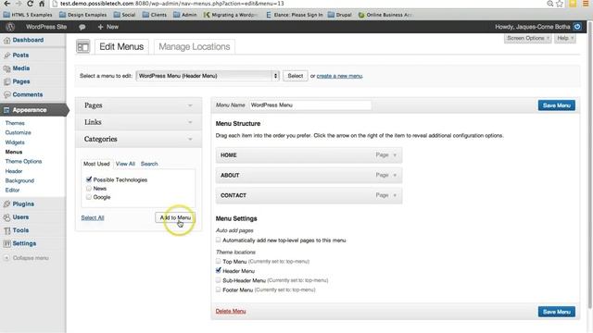Open the View All categories tab
The height and width of the screenshot is (333, 593).
[125, 164]
